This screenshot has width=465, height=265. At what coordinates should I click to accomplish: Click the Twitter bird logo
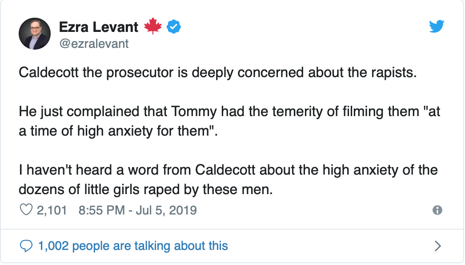pos(437,26)
